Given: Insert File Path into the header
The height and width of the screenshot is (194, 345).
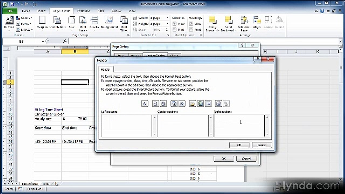Looking at the screenshot, I should pyautogui.click(x=192, y=104).
